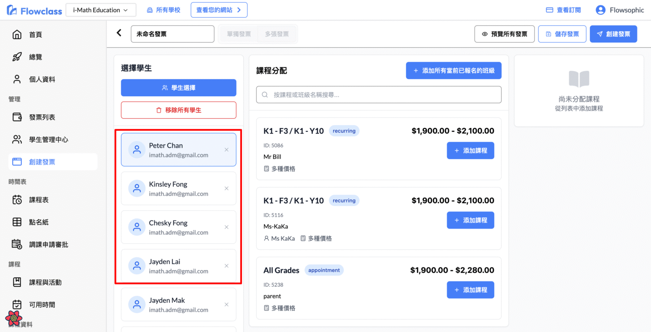Remove Peter Chan with the X icon
Viewport: 651px width, 332px height.
point(226,150)
